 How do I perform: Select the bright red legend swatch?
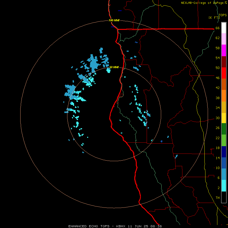point(224,73)
